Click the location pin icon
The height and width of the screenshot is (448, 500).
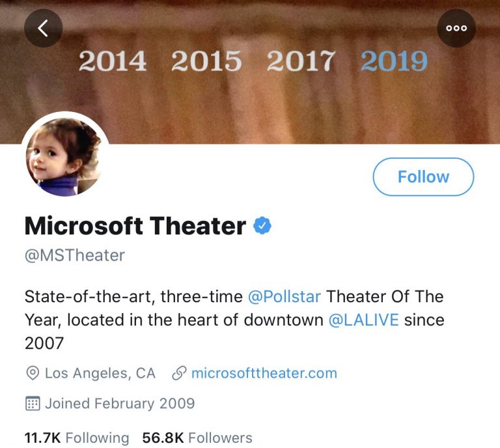point(32,374)
